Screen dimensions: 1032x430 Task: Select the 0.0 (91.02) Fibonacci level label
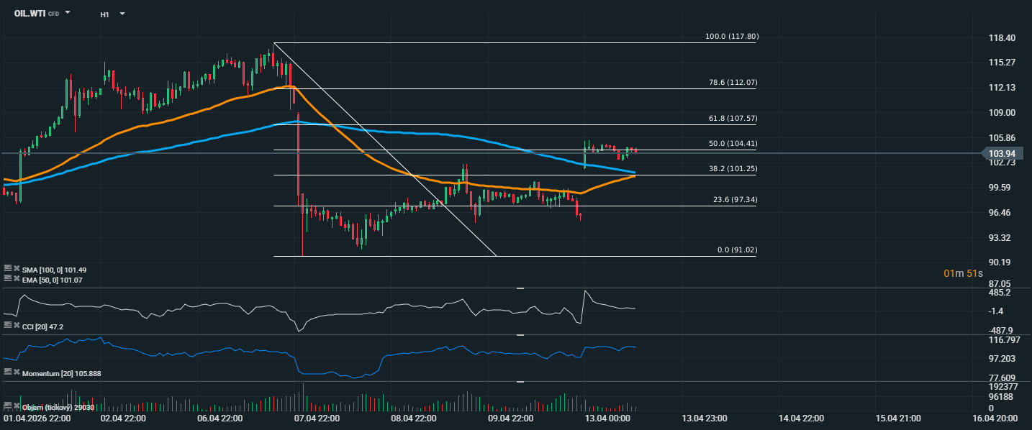point(737,250)
